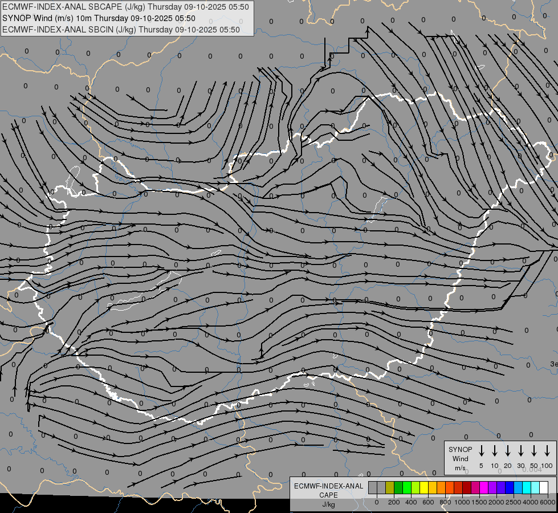
Task: Pick the pure yellow CAPE legend swatch
Action: 424,487
